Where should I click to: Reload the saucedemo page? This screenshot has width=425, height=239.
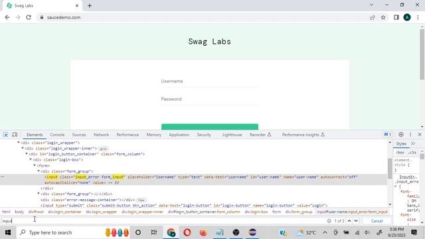point(29,17)
